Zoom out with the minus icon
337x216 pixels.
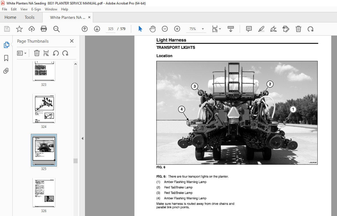[165, 29]
